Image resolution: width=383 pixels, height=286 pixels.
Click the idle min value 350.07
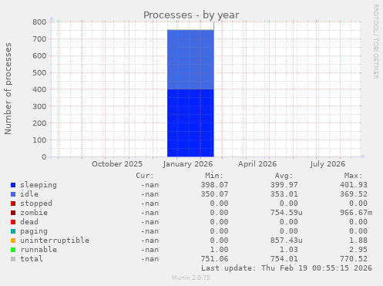214,194
